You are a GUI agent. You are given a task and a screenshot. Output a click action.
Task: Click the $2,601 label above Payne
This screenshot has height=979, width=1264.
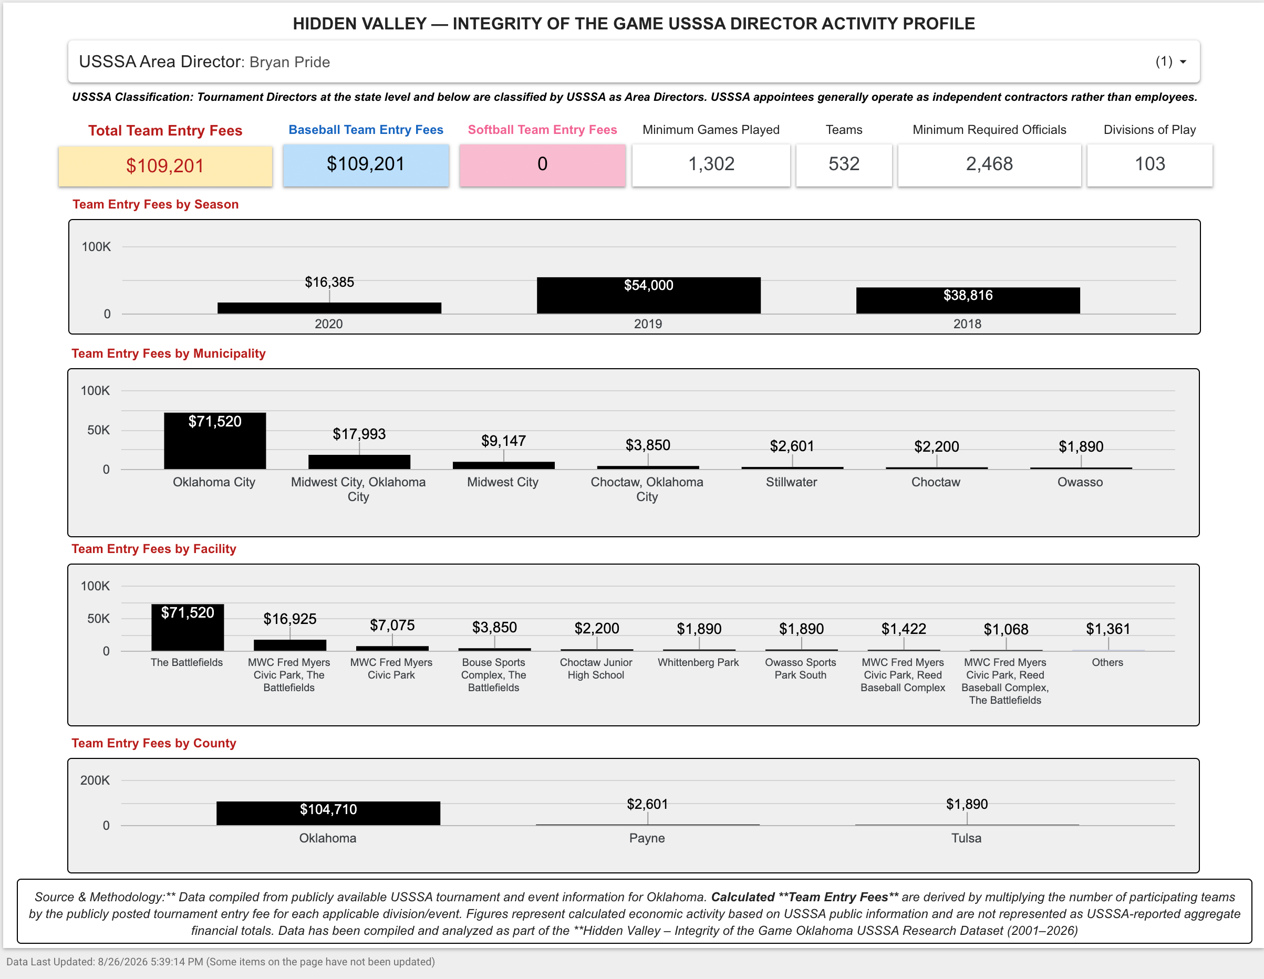[648, 804]
